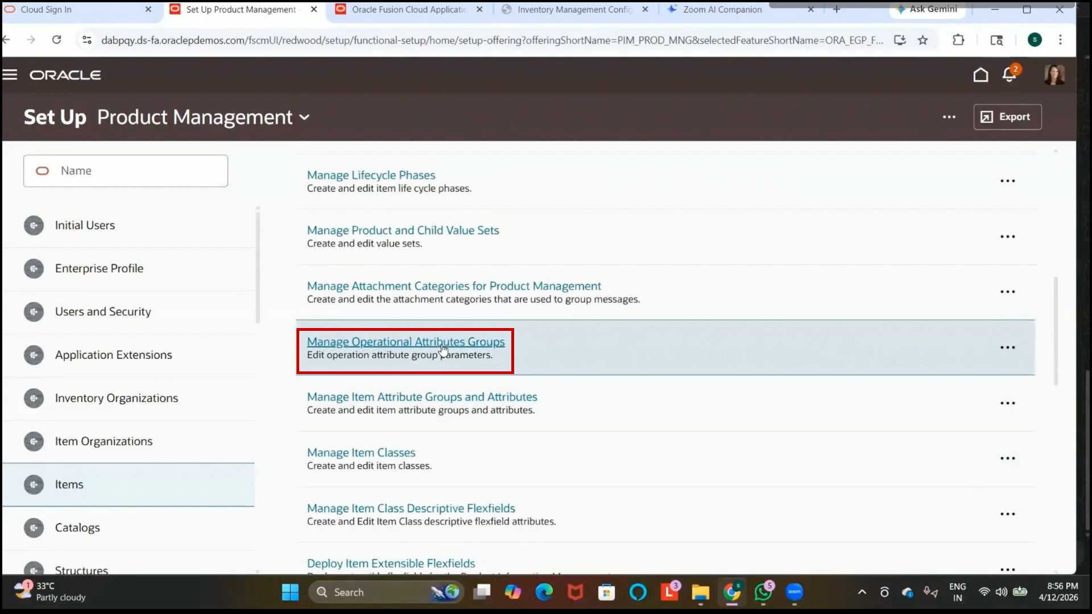Select Items functional area icon
The height and width of the screenshot is (614, 1092).
click(x=34, y=484)
